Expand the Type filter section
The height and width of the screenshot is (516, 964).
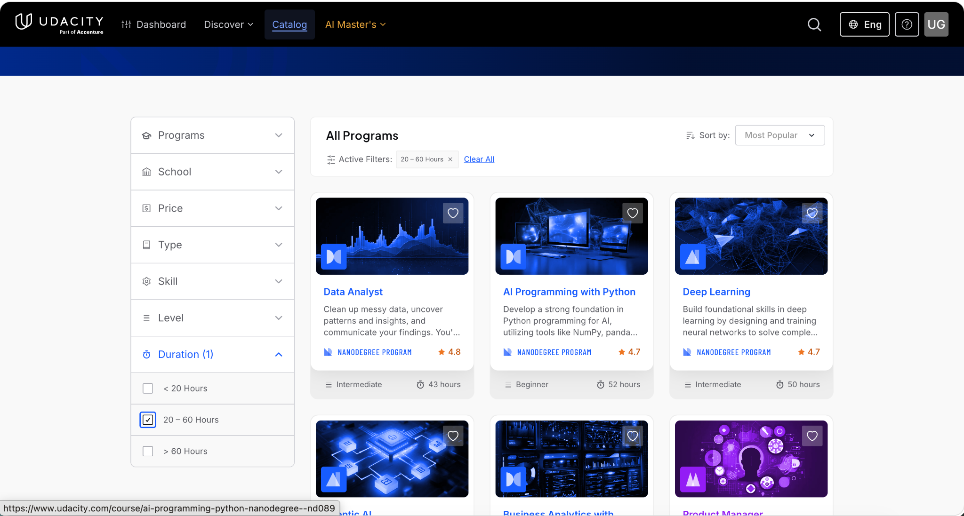point(212,245)
